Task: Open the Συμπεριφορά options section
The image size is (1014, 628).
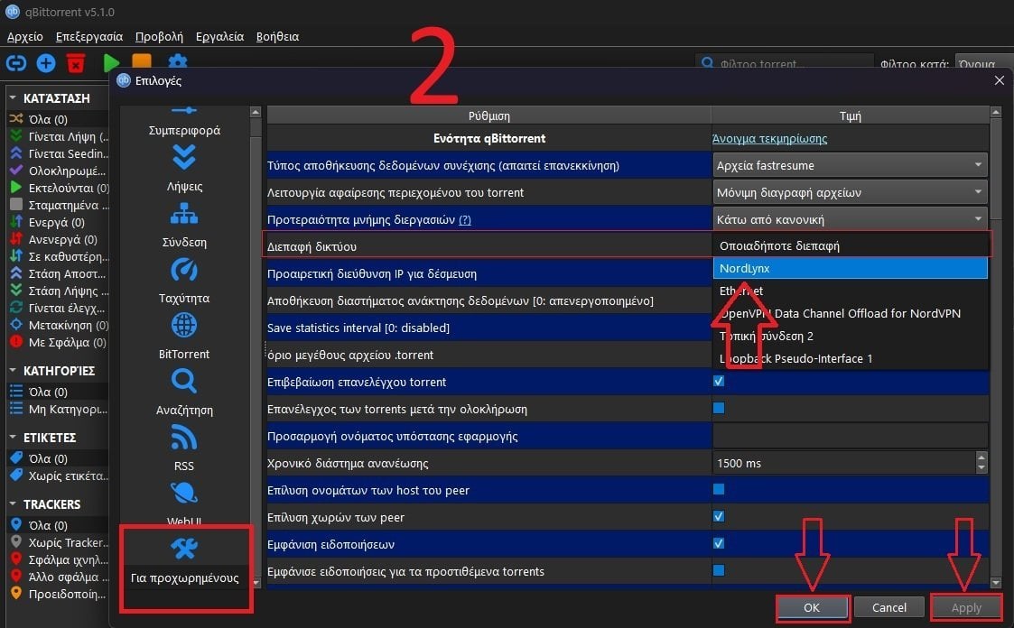Action: (184, 122)
